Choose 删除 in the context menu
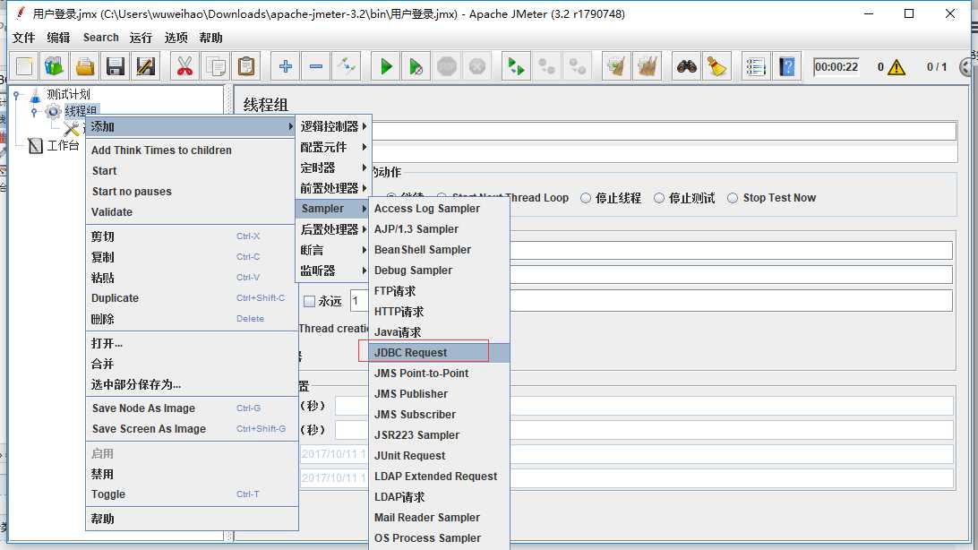This screenshot has height=550, width=978. coord(192,319)
